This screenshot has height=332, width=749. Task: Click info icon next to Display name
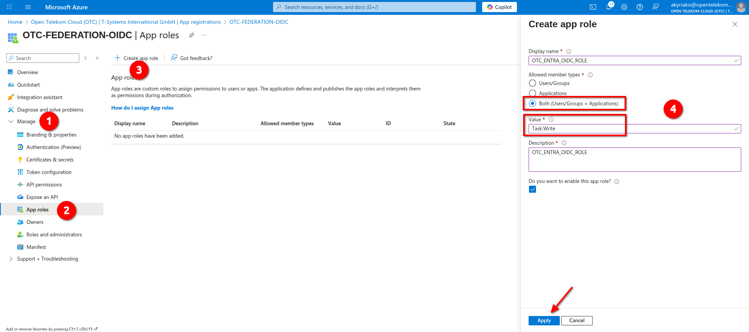pos(569,51)
